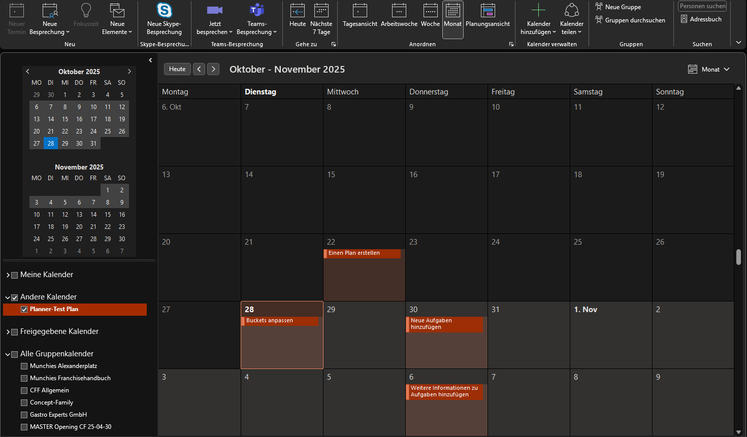747x437 pixels.
Task: Open the Monat view dropdown at top right
Action: [x=709, y=70]
